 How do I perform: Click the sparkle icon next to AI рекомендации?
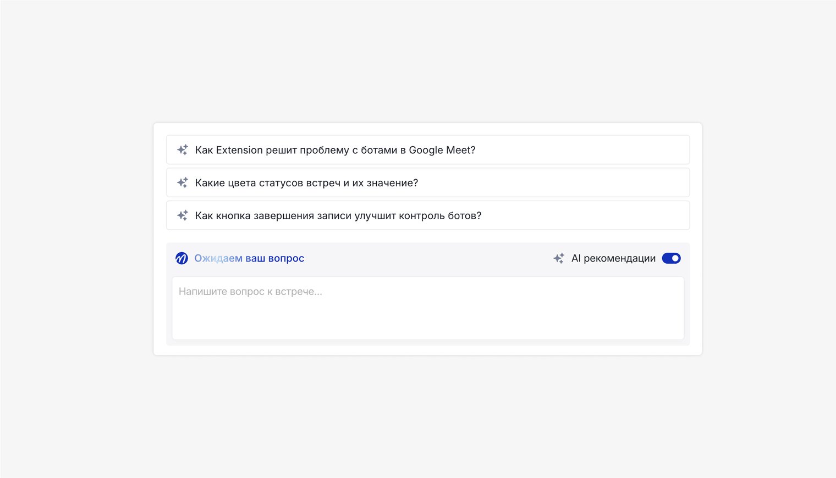pos(559,258)
